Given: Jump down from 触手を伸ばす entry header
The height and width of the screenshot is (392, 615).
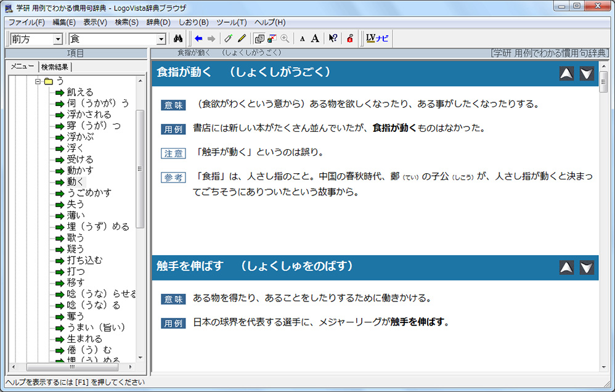Looking at the screenshot, I should [x=587, y=267].
